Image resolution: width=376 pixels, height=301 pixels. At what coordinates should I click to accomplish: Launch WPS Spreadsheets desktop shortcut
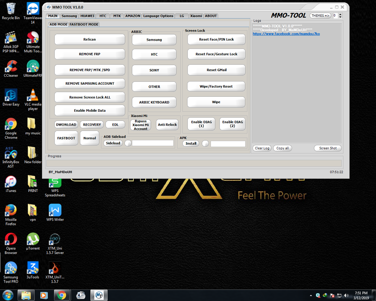point(55,187)
